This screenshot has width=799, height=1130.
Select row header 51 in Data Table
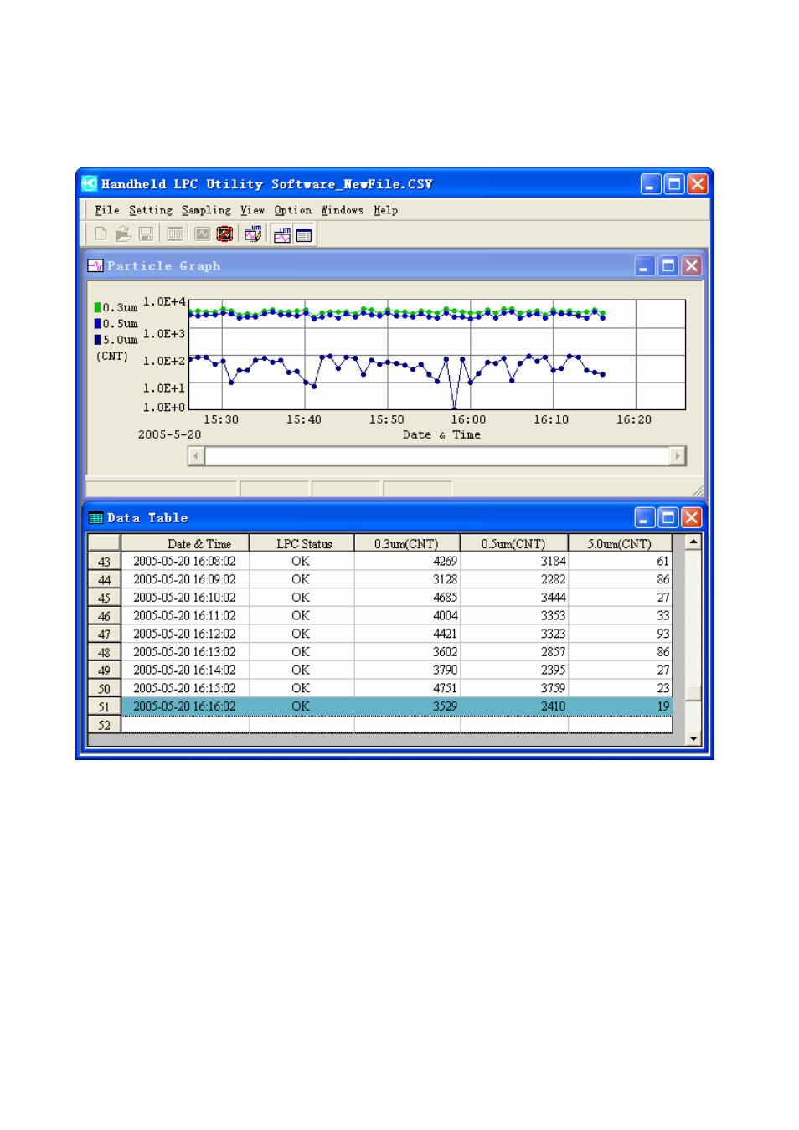click(x=105, y=706)
